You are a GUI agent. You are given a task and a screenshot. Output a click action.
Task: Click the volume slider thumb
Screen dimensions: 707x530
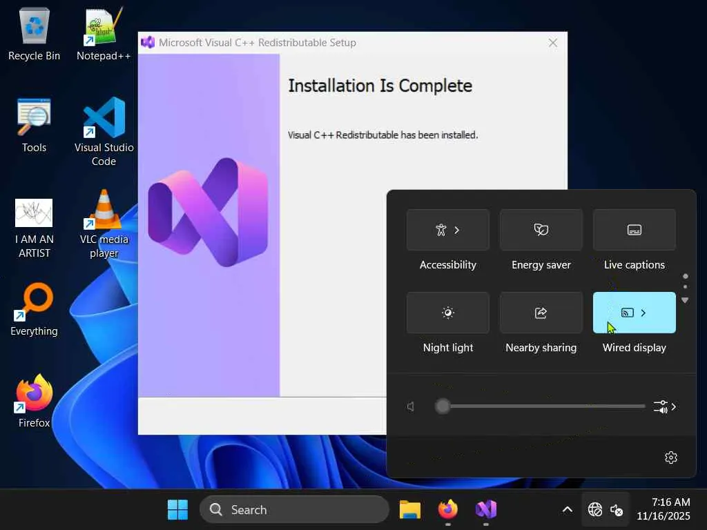click(443, 406)
